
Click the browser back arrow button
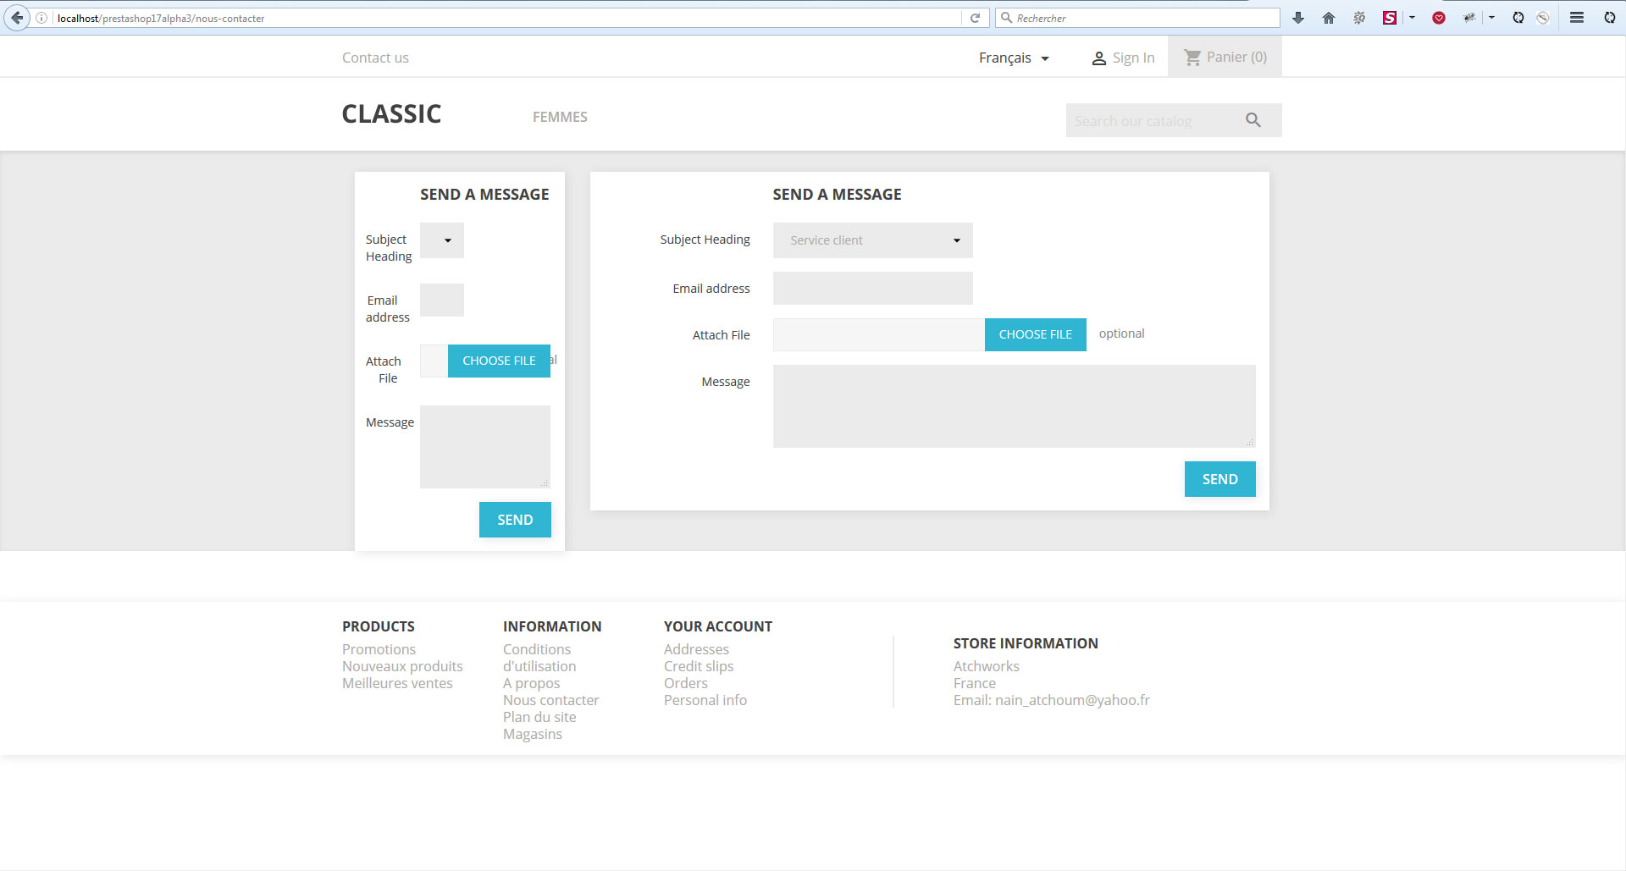tap(17, 18)
